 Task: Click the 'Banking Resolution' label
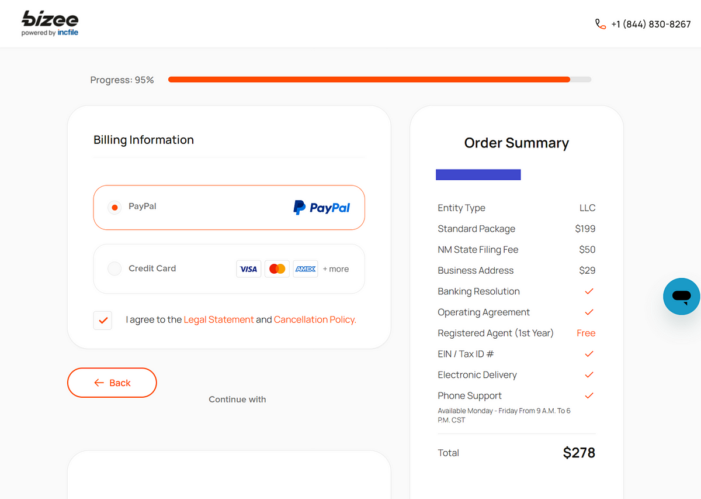(478, 291)
